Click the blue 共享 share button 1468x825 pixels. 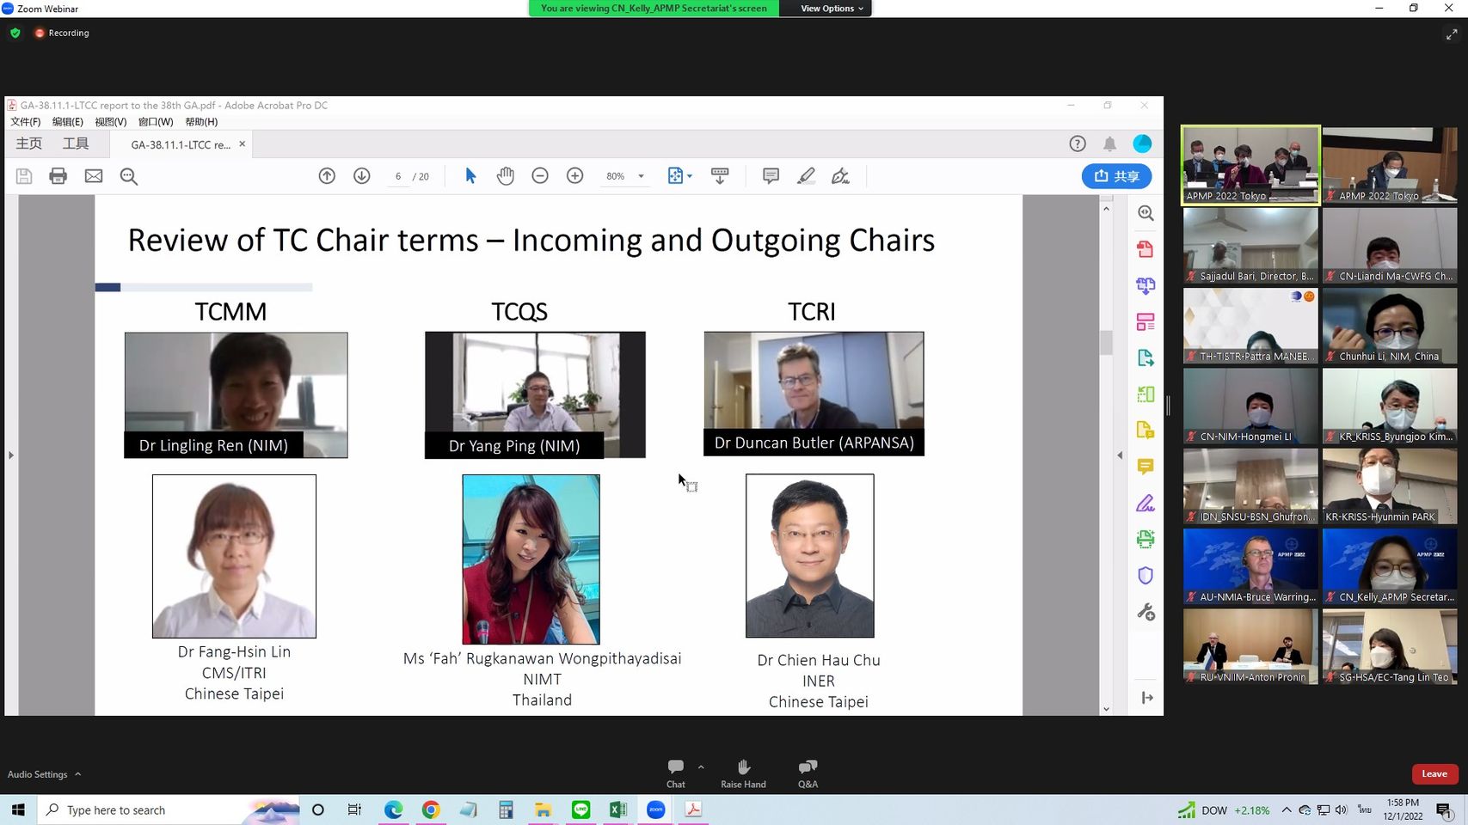click(x=1116, y=176)
